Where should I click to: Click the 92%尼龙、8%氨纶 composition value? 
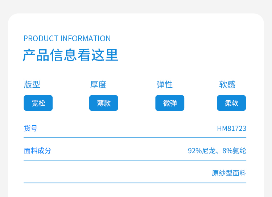point(217,151)
